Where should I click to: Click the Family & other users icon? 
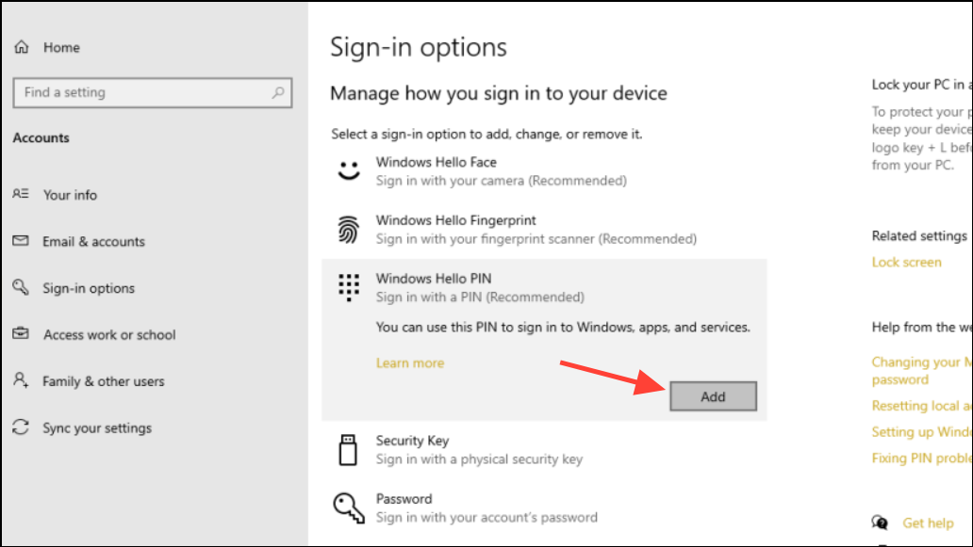(x=21, y=379)
